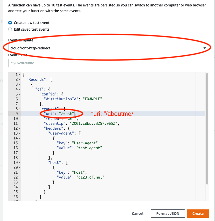Fold the user-agent array at line 13

point(20,133)
